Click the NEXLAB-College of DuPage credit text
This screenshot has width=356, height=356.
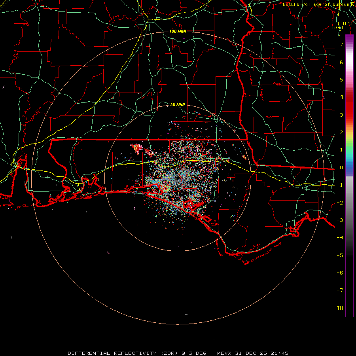tap(318, 4)
